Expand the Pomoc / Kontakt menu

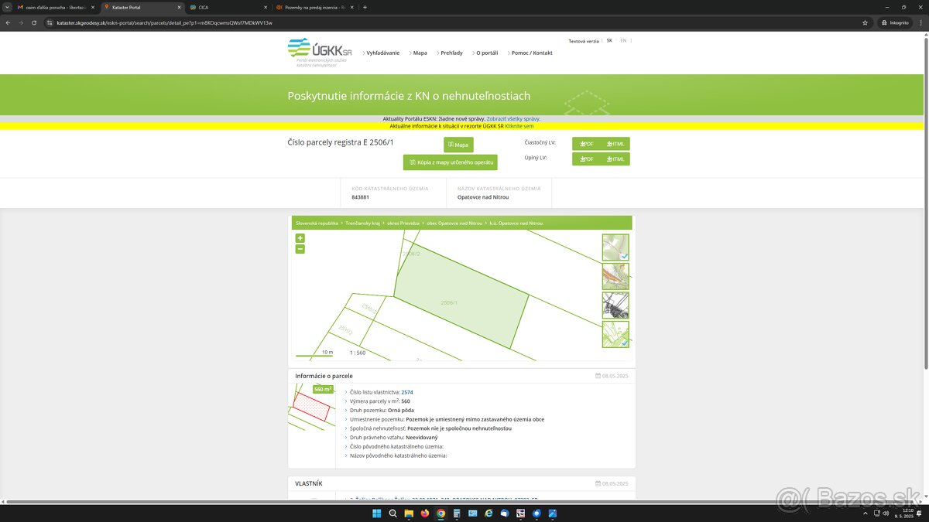pos(532,53)
